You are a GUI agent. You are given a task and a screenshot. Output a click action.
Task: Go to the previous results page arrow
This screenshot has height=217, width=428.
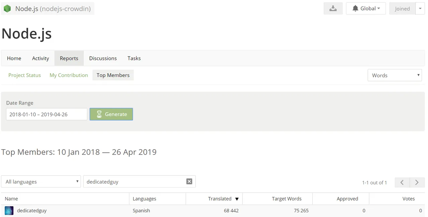(x=402, y=183)
